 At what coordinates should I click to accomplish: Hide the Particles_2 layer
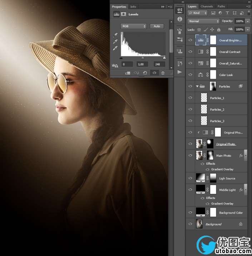point(190,109)
